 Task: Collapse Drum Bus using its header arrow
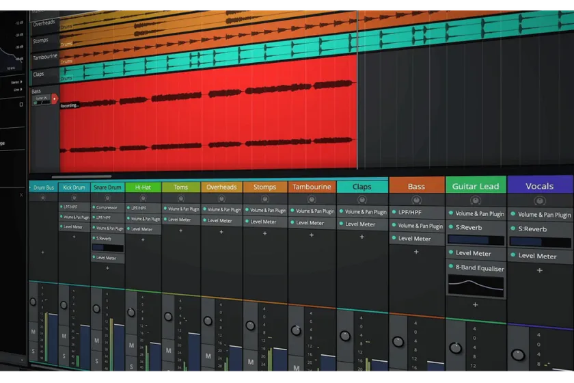coord(30,187)
